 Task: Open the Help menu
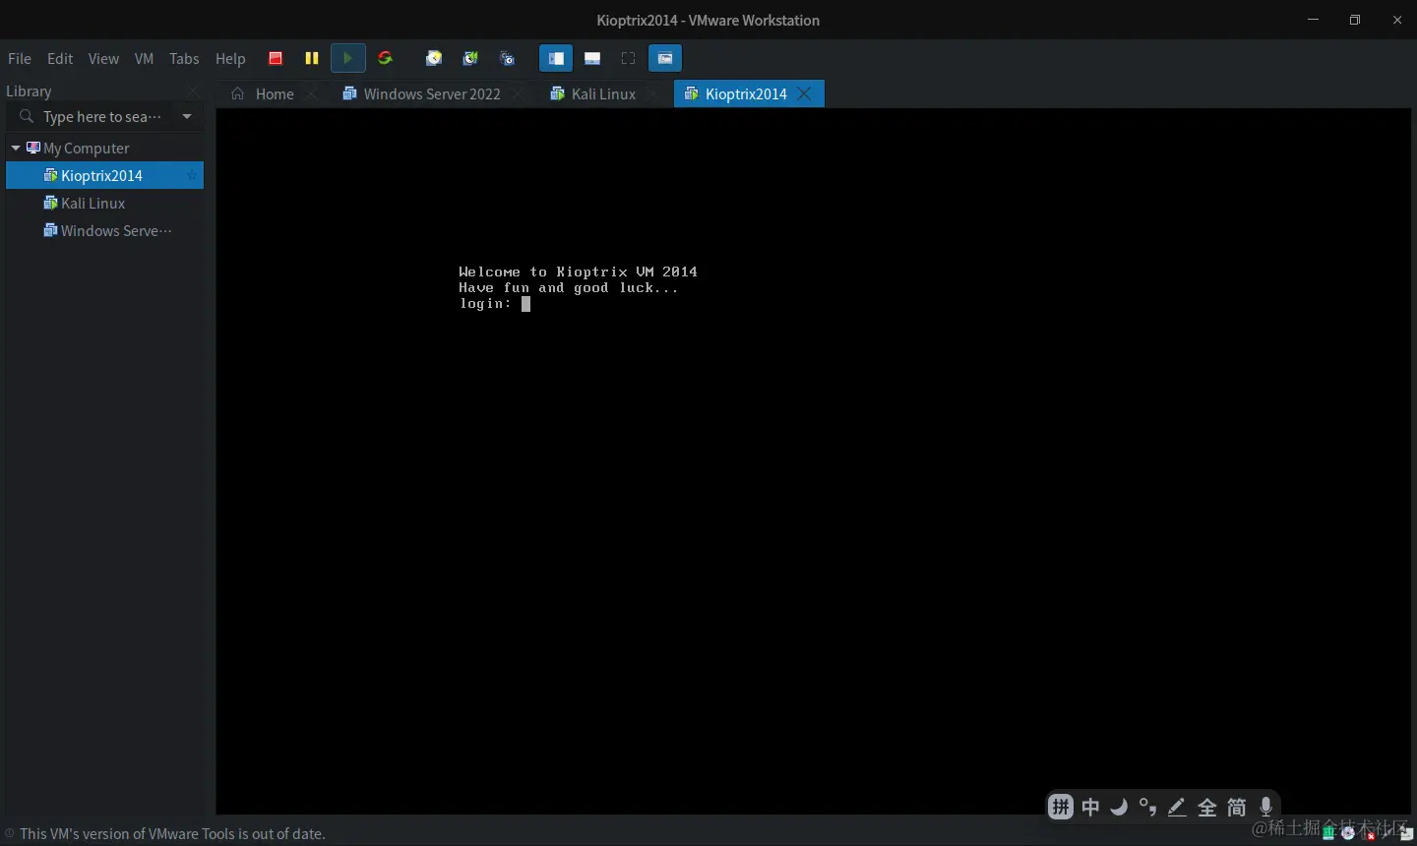point(230,58)
